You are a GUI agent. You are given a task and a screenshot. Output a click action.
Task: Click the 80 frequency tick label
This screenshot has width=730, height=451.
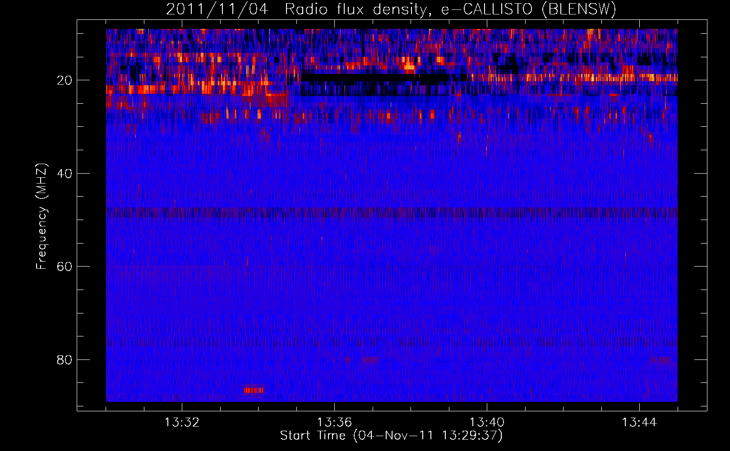[x=65, y=360]
